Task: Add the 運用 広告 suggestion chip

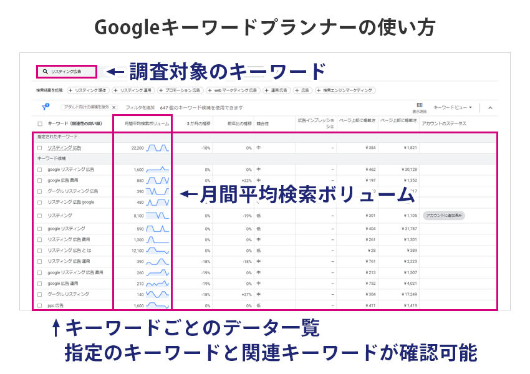Action: click(x=276, y=90)
